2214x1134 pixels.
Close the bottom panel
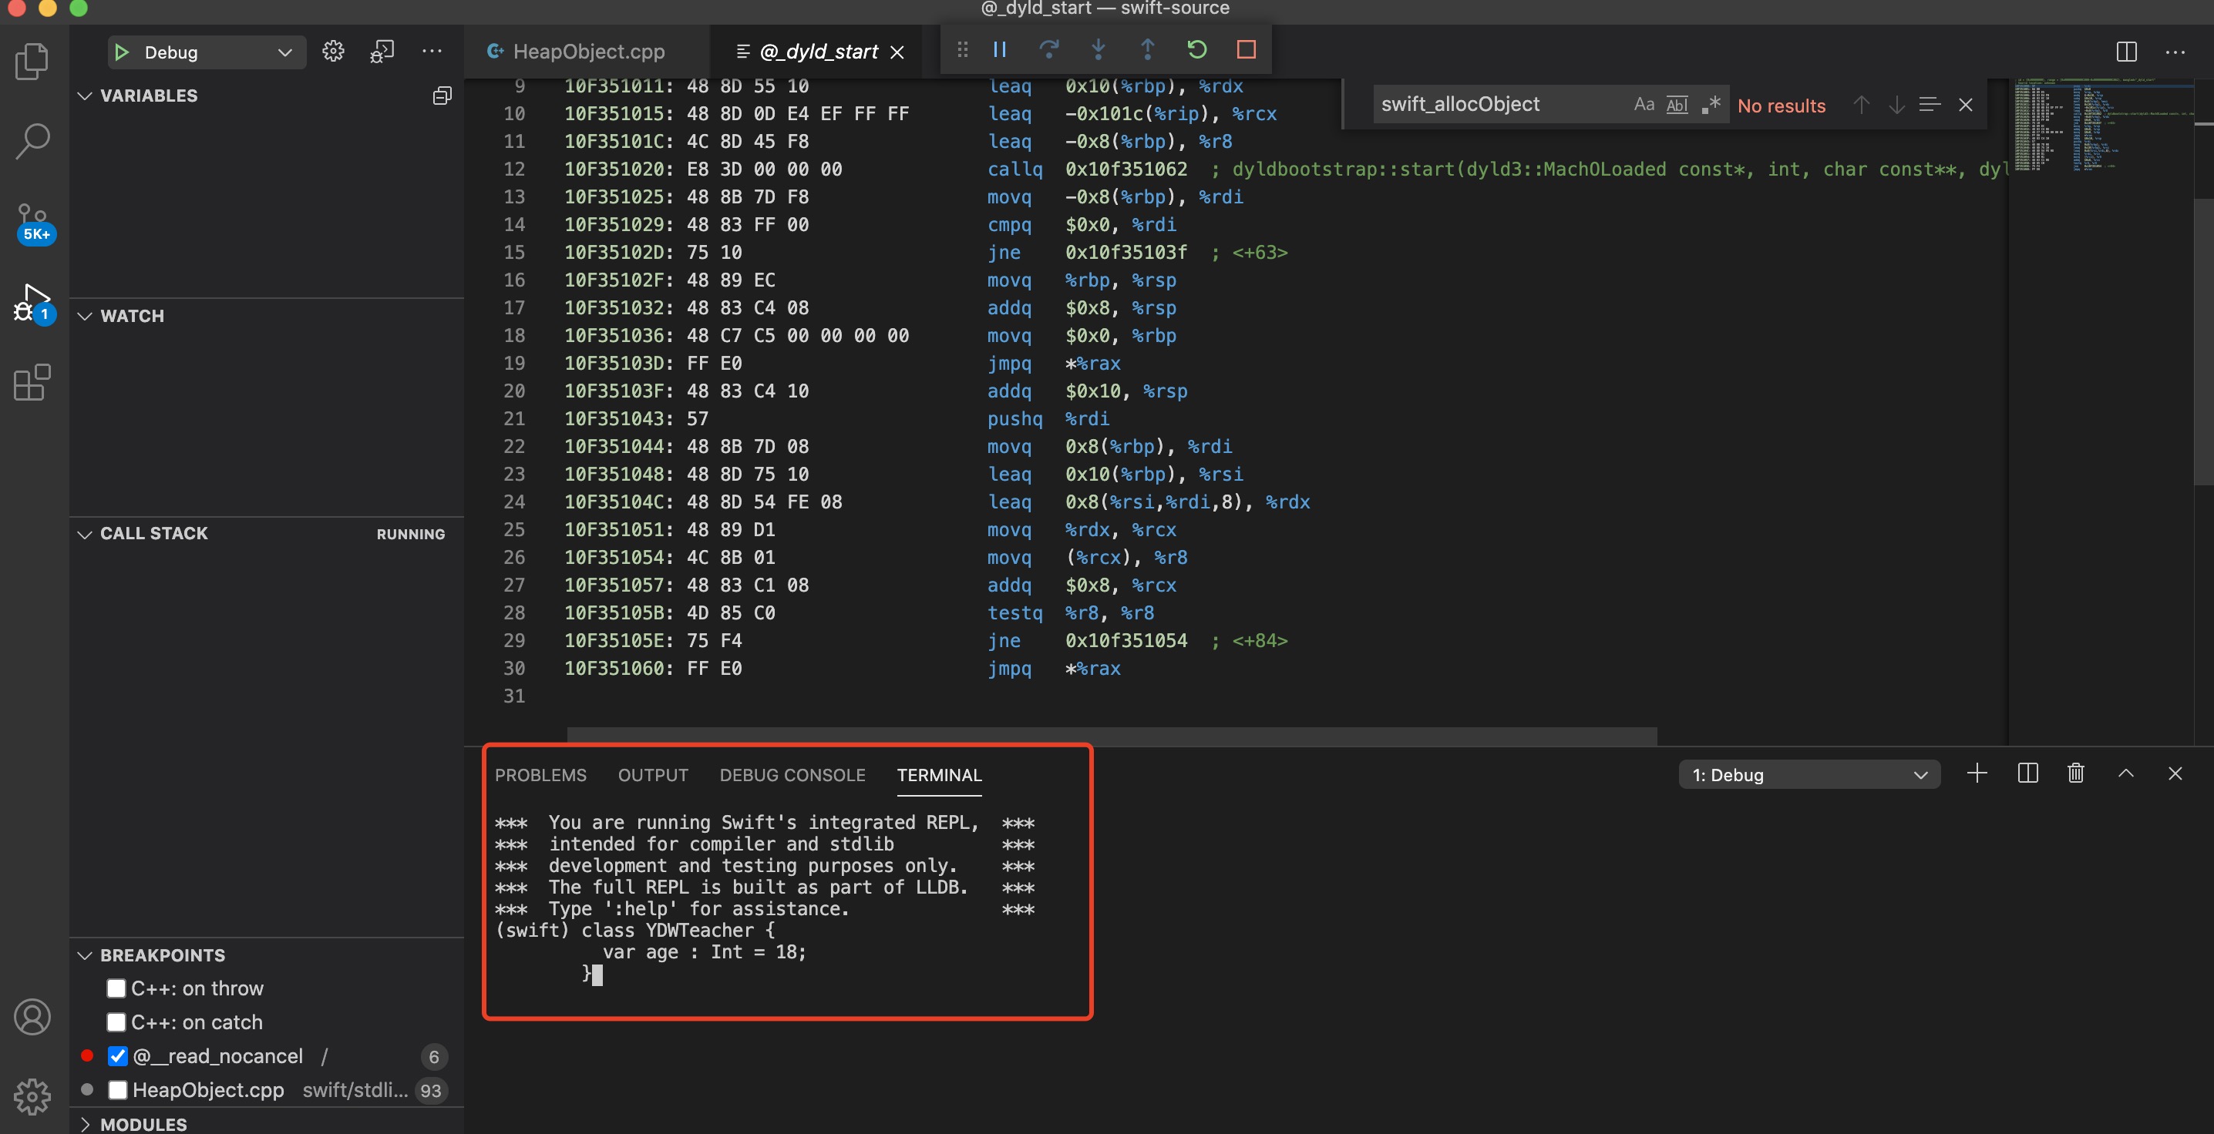click(x=2175, y=773)
